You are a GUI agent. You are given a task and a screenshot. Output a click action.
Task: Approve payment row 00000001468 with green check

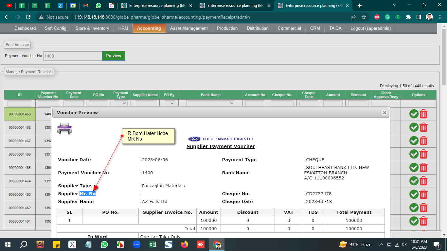coord(414,127)
